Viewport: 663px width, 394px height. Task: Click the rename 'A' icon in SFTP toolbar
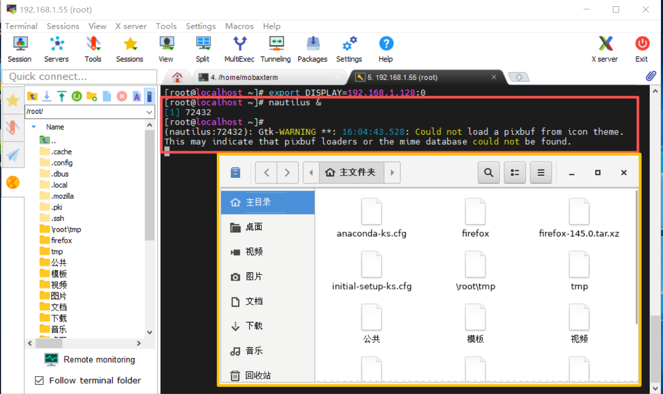136,96
